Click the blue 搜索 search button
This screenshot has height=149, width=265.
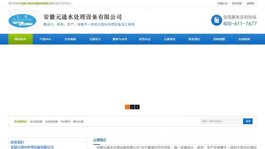[248, 121]
